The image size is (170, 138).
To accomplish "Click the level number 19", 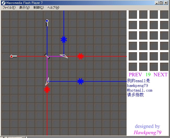I will (148, 75).
